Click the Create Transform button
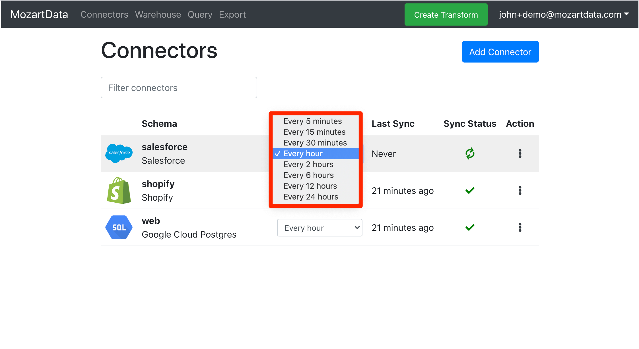 [446, 14]
